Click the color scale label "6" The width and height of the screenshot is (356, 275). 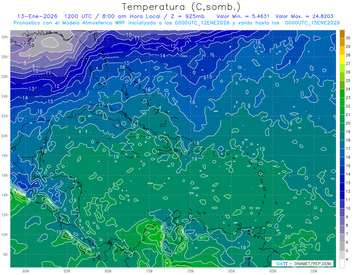[347, 242]
